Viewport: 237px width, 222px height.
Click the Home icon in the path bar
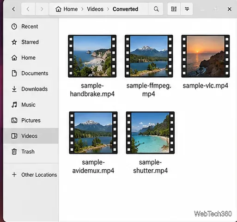click(x=58, y=9)
